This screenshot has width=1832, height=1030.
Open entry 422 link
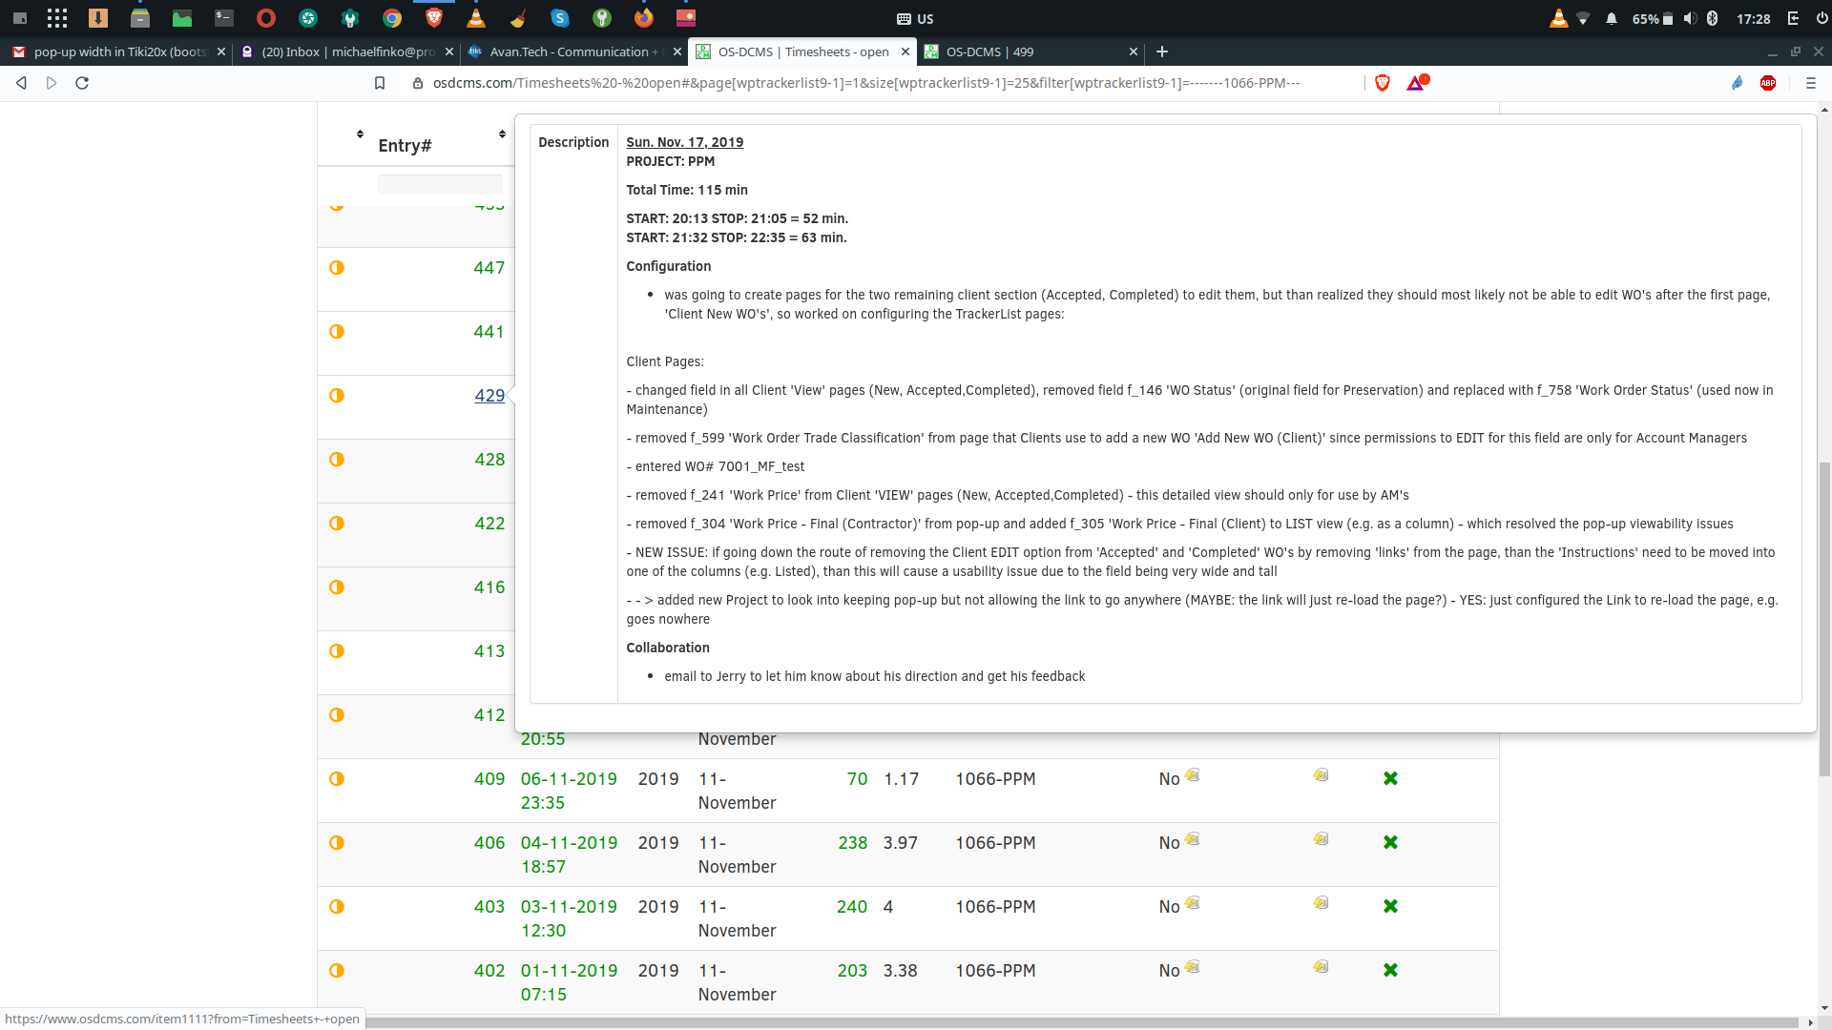click(x=489, y=524)
